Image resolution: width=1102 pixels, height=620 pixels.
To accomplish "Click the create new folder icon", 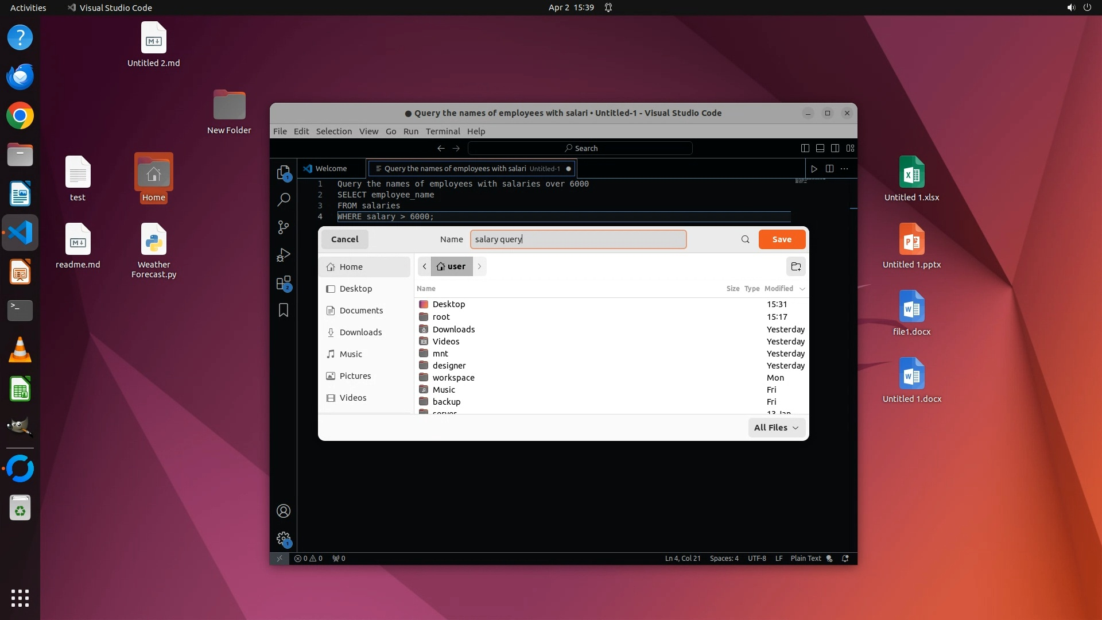I will click(x=796, y=266).
